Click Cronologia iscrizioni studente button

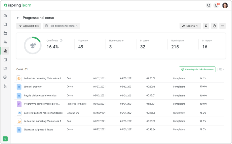(197, 69)
